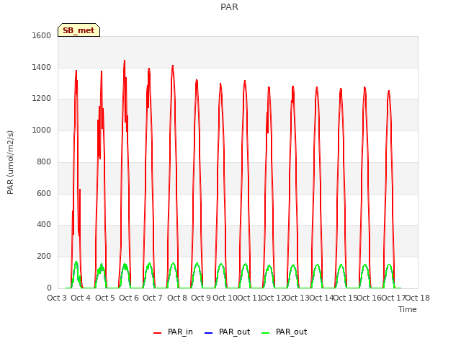This screenshot has width=461, height=346.
Task: Click the 400 y-axis tick label
Action: (44, 225)
